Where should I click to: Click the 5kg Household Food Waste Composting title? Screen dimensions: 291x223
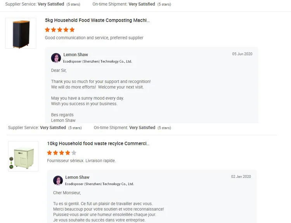[97, 20]
